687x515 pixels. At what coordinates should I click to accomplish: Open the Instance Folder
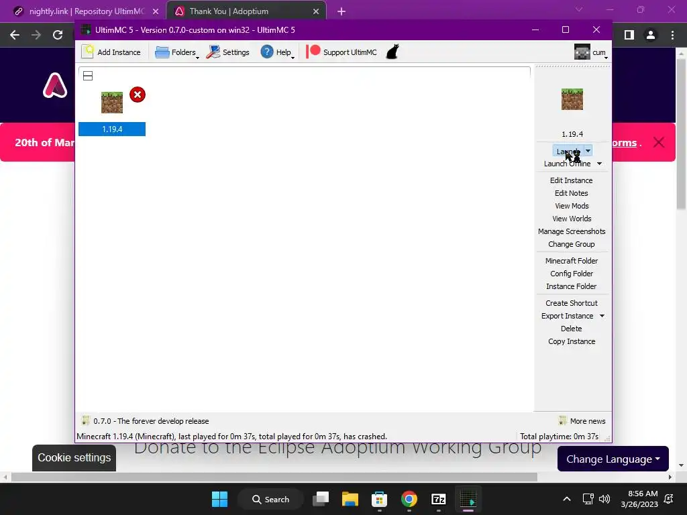pos(572,286)
